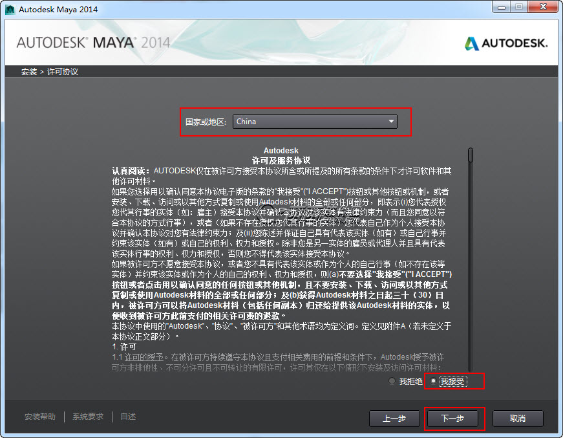Click the 许可及服务协议 heading text

[281, 160]
